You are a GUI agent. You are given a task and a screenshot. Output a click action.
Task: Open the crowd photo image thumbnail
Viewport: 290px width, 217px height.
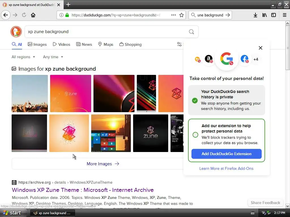[29, 94]
